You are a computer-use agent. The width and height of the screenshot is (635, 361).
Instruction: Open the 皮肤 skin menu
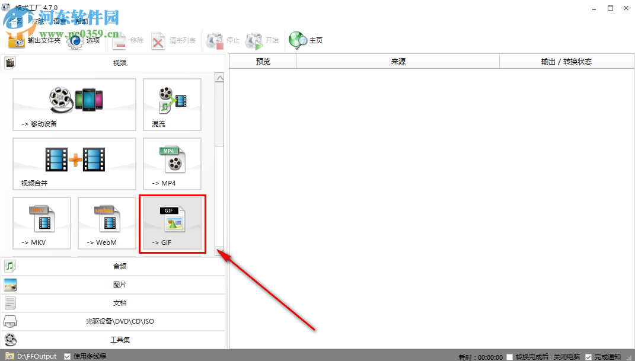pos(38,21)
